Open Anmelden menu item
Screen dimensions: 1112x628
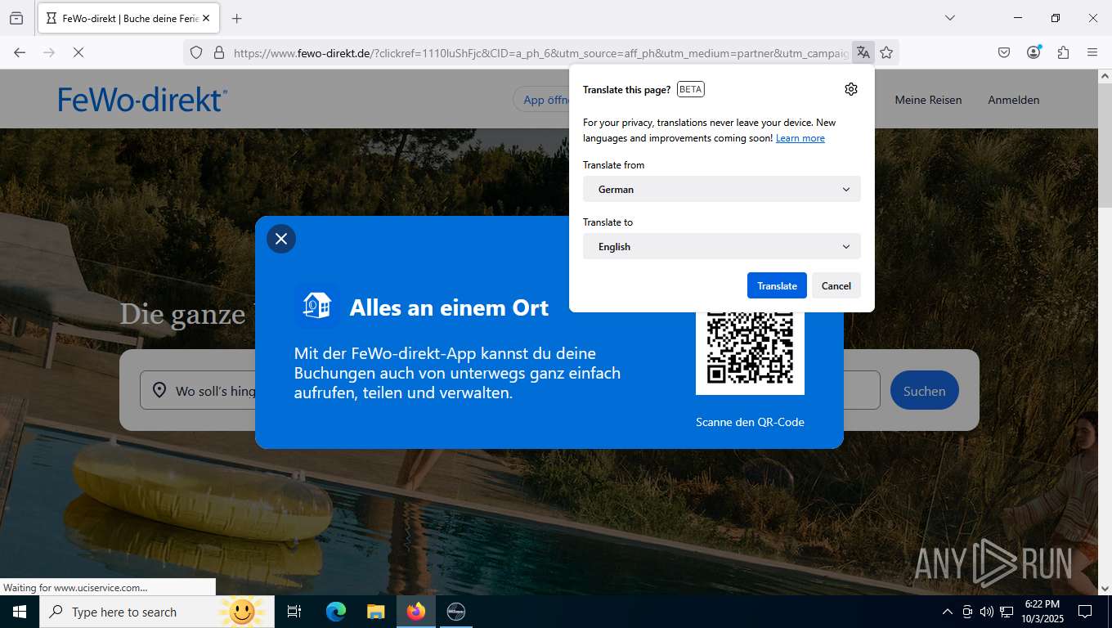click(x=1014, y=100)
